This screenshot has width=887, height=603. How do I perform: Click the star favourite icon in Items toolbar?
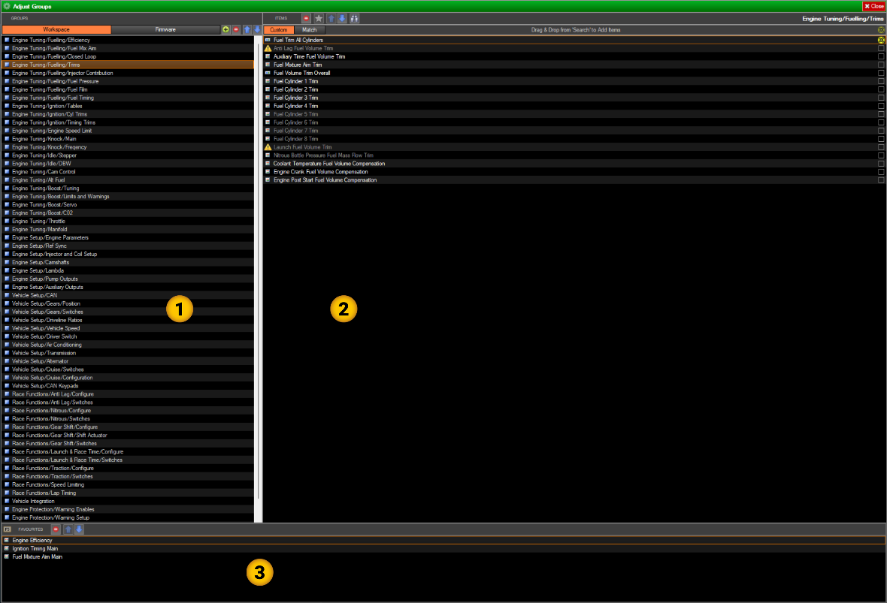tap(319, 17)
